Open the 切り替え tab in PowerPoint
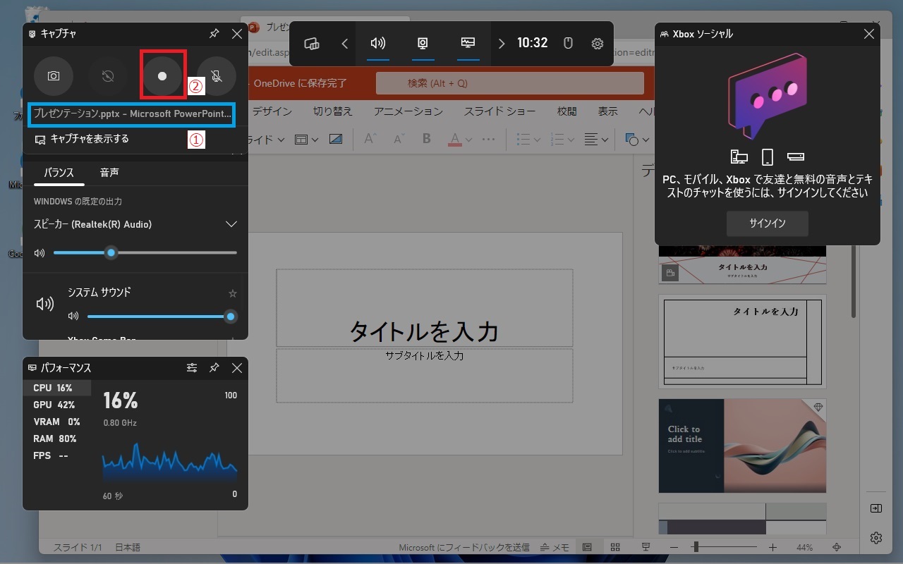Viewport: 903px width, 564px height. coord(333,111)
